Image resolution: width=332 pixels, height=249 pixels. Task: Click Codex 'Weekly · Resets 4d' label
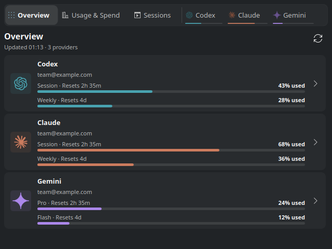coord(62,100)
